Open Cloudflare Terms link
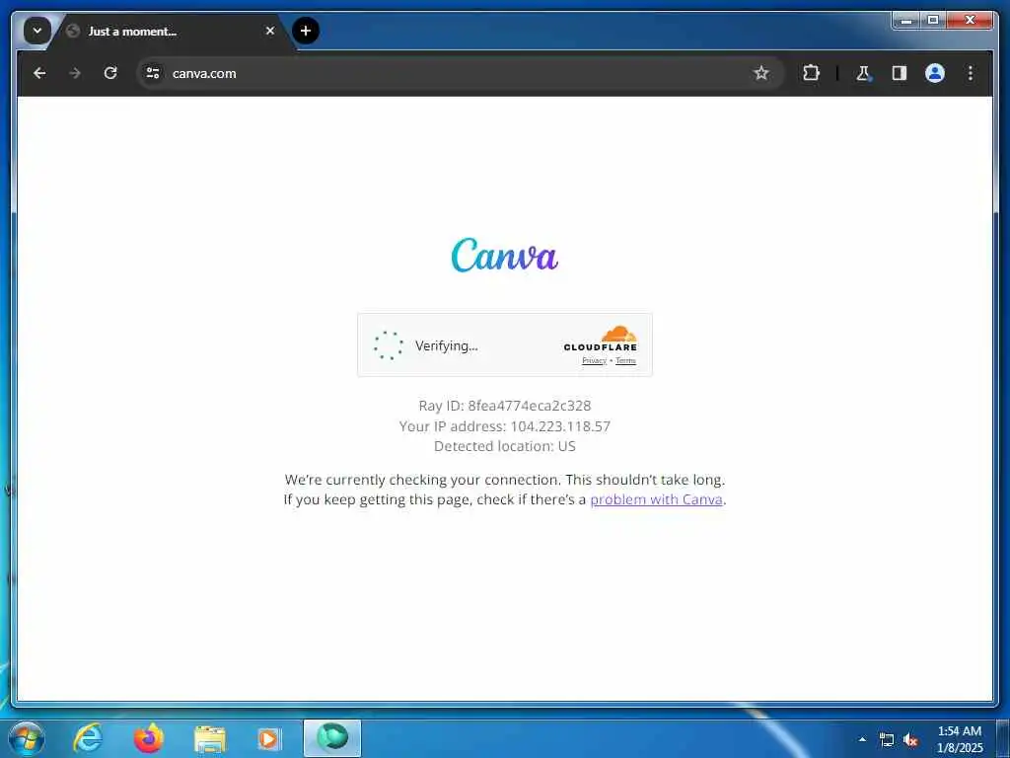Screen dimensions: 1010x758 [625, 361]
